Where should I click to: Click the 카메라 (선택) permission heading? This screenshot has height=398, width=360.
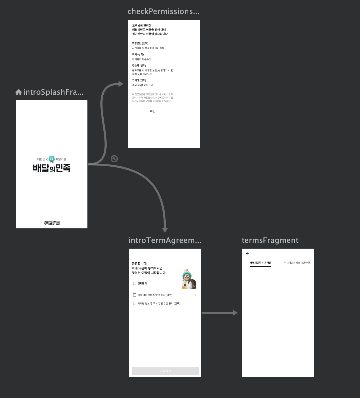[139, 80]
